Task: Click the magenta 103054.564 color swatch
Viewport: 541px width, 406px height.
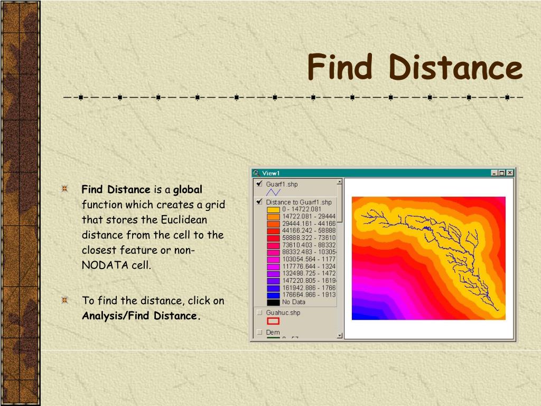Action: 273,259
